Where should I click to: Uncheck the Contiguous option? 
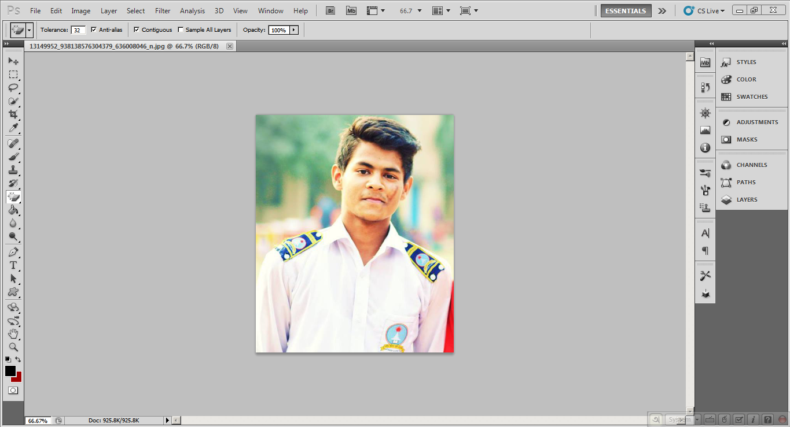[137, 30]
